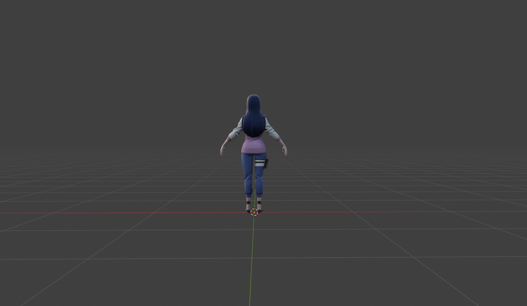This screenshot has height=306, width=527.
Task: Click the character's long dark blue hair
Action: click(253, 116)
